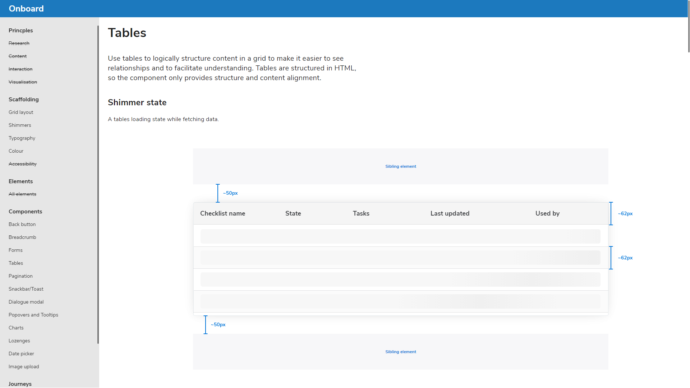The height and width of the screenshot is (388, 690).
Task: Open Image upload component page
Action: click(x=24, y=366)
